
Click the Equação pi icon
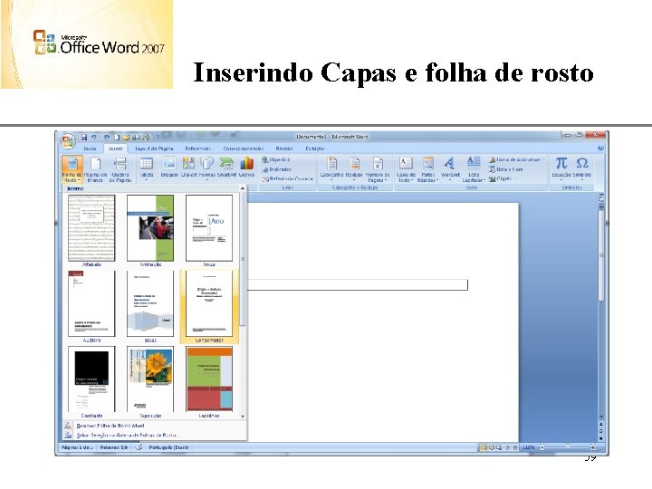(561, 168)
